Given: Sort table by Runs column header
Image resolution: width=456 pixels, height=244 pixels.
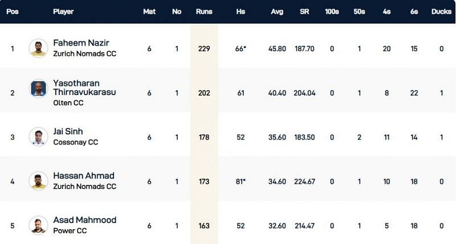Looking at the screenshot, I should [203, 11].
